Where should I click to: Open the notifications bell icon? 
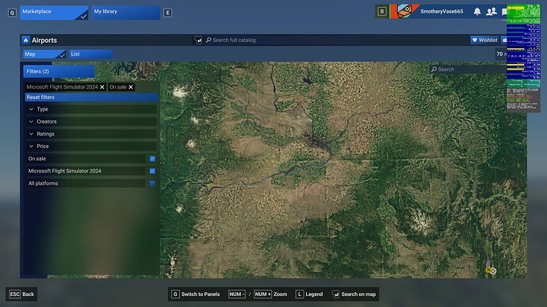click(x=477, y=12)
